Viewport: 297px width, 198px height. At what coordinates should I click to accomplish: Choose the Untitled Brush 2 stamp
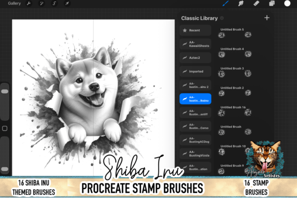235,91
